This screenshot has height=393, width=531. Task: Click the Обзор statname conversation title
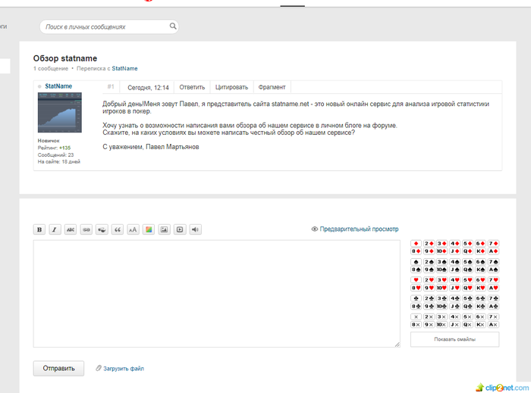pyautogui.click(x=65, y=58)
